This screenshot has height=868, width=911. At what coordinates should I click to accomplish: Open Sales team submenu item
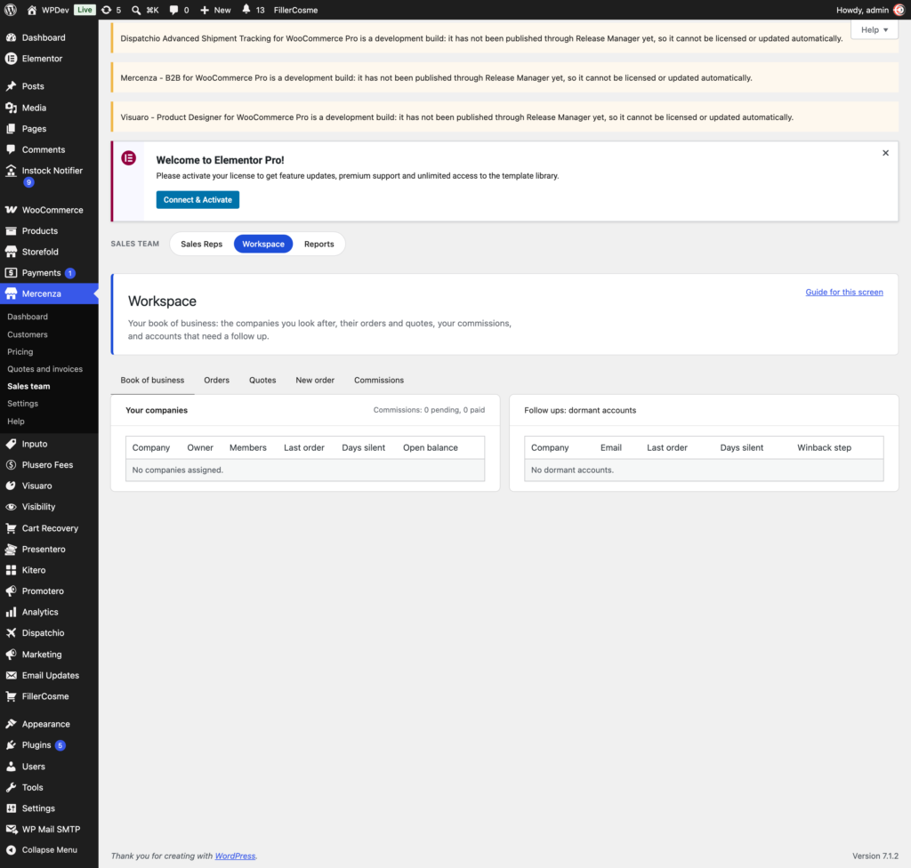tap(28, 386)
